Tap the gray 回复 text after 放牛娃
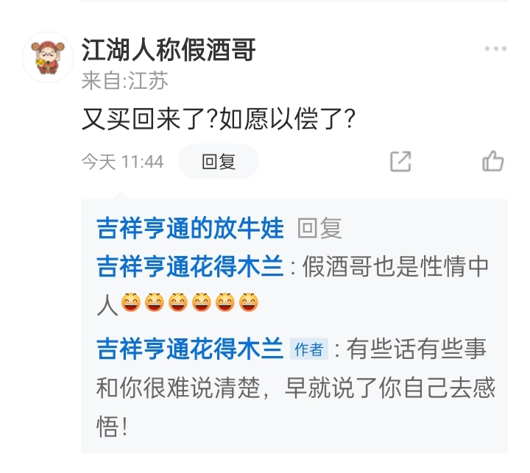The width and height of the screenshot is (530, 473). point(319,228)
